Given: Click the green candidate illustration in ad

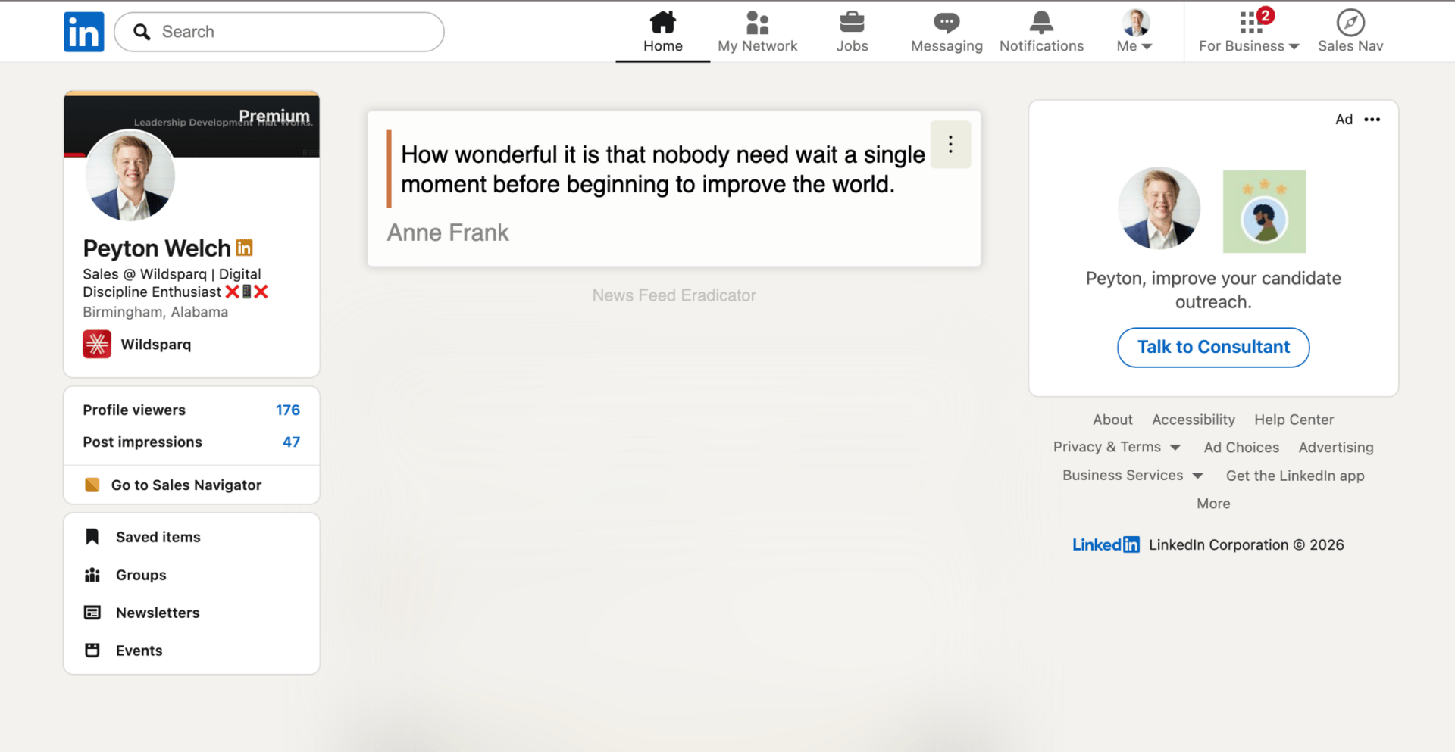Looking at the screenshot, I should [x=1264, y=211].
